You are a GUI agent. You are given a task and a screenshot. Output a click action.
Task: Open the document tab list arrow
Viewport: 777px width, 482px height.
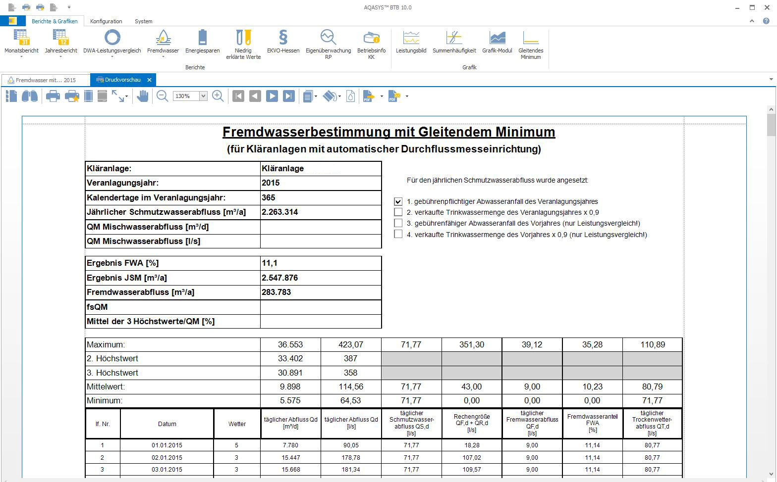click(771, 80)
